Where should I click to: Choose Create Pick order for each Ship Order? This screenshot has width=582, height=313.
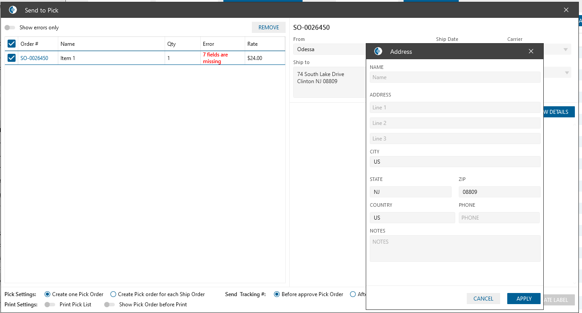[x=113, y=294]
